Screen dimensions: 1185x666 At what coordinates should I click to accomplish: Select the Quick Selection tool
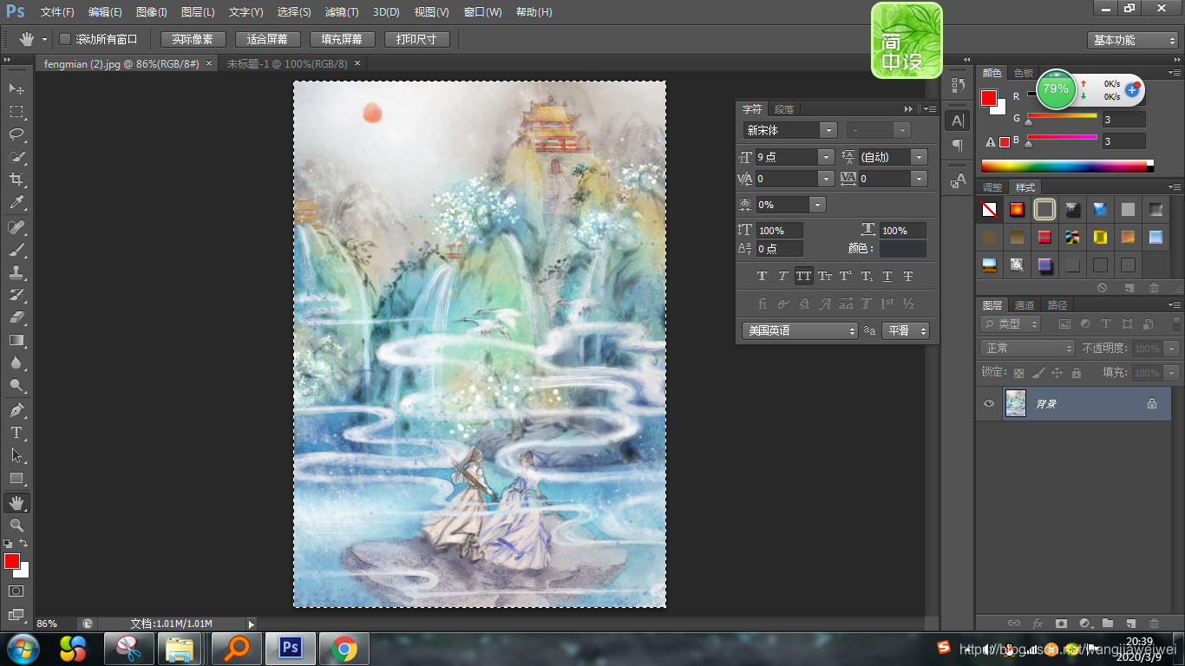(x=16, y=157)
